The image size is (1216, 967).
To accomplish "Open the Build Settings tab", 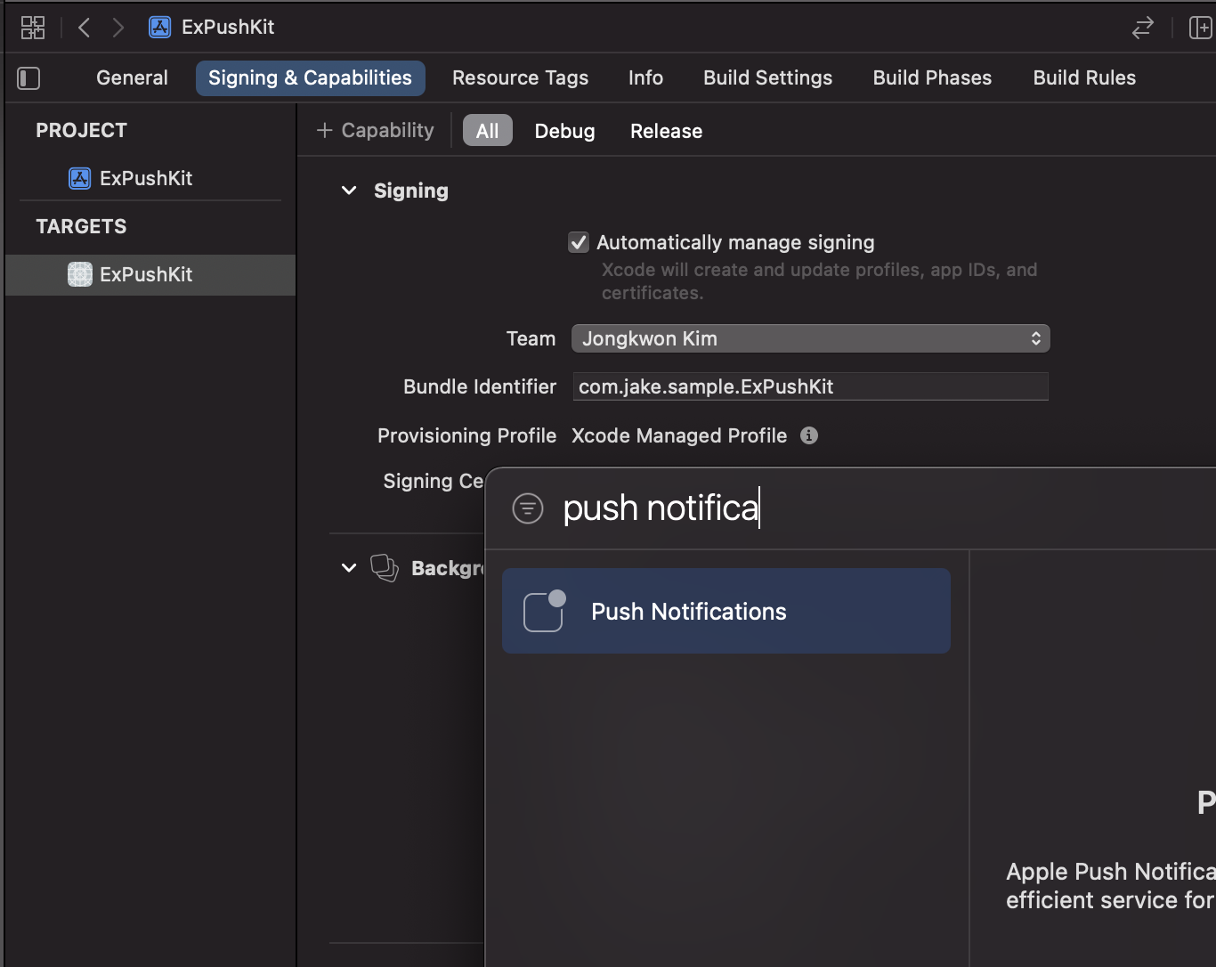I will [x=767, y=77].
